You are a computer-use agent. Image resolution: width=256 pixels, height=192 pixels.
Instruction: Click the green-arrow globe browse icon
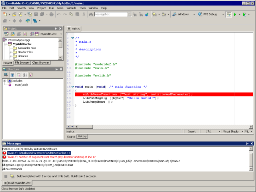click(147, 14)
